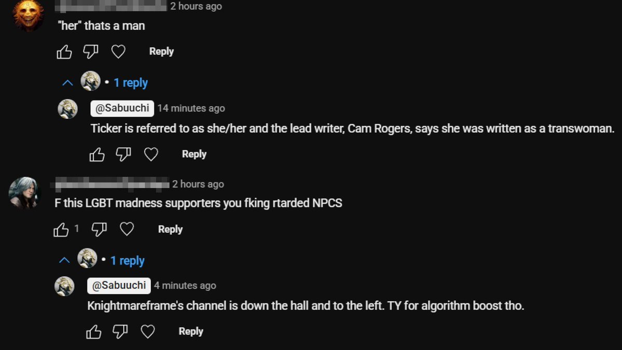The image size is (622, 350).
Task: Open @Sabuuchi channel from 14 minutes ago reply
Action: click(122, 108)
